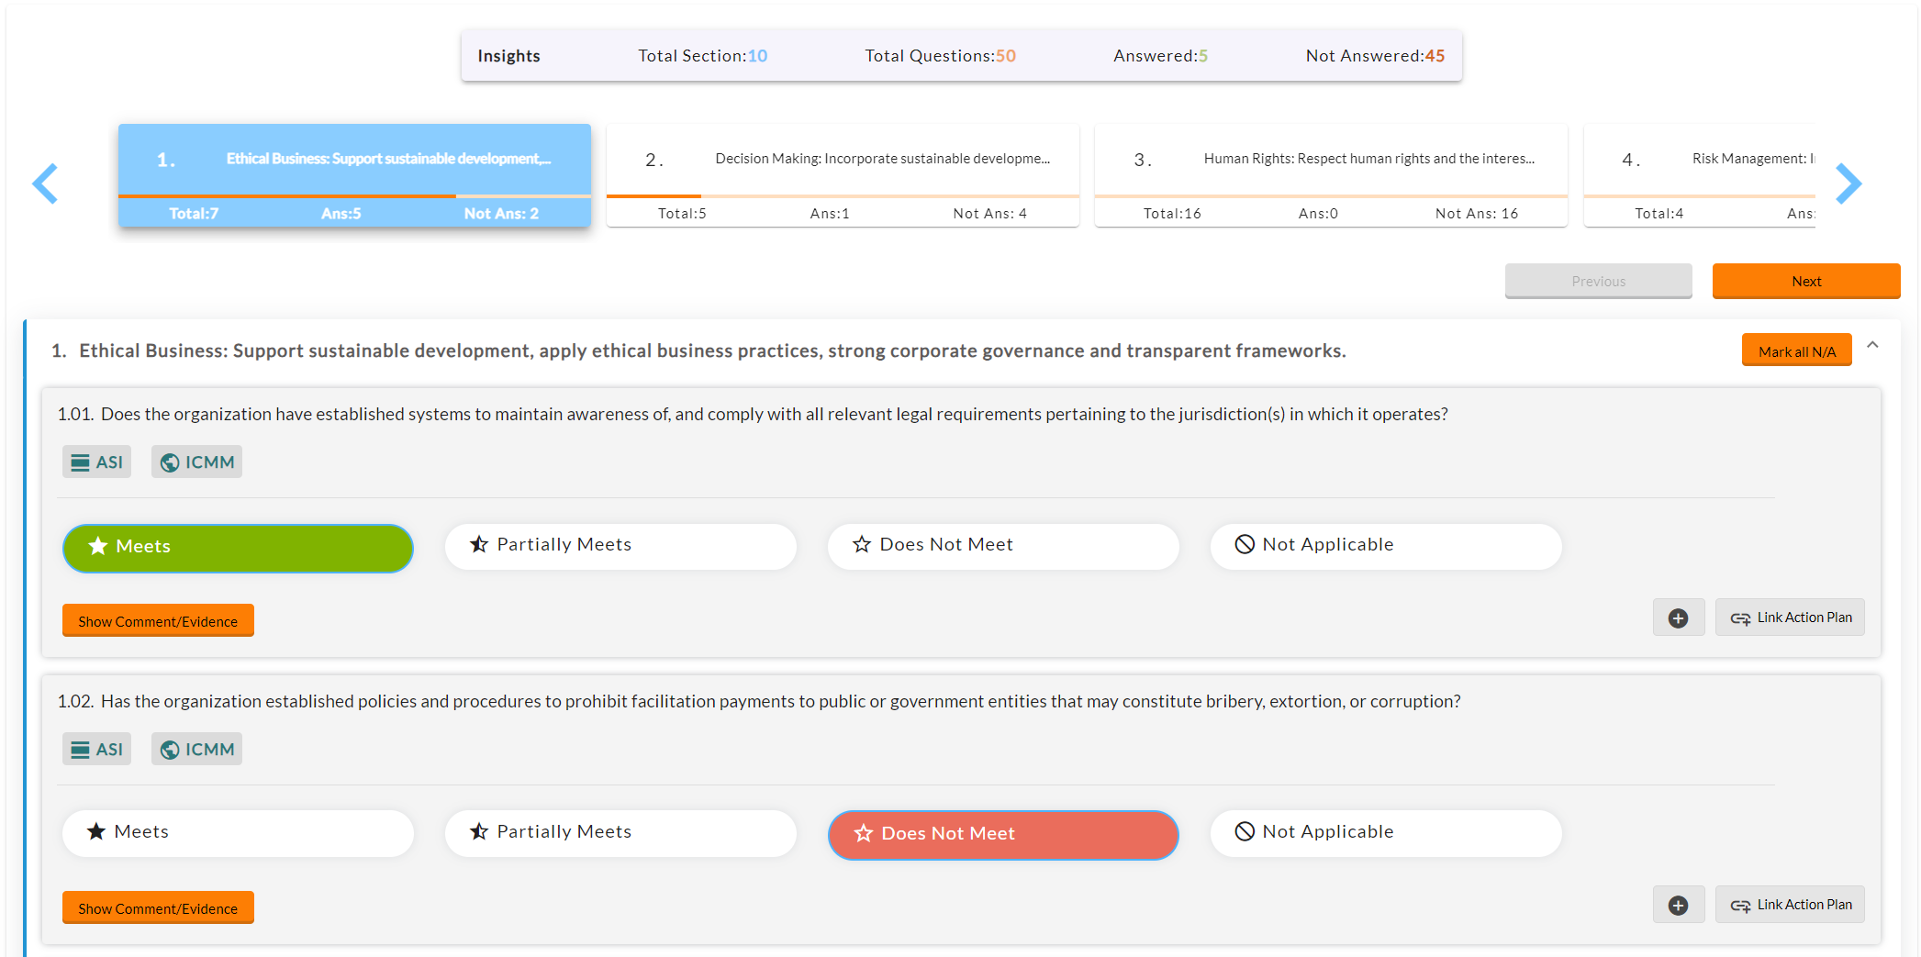Show next sections with right arrow
The width and height of the screenshot is (1921, 957).
(1848, 184)
